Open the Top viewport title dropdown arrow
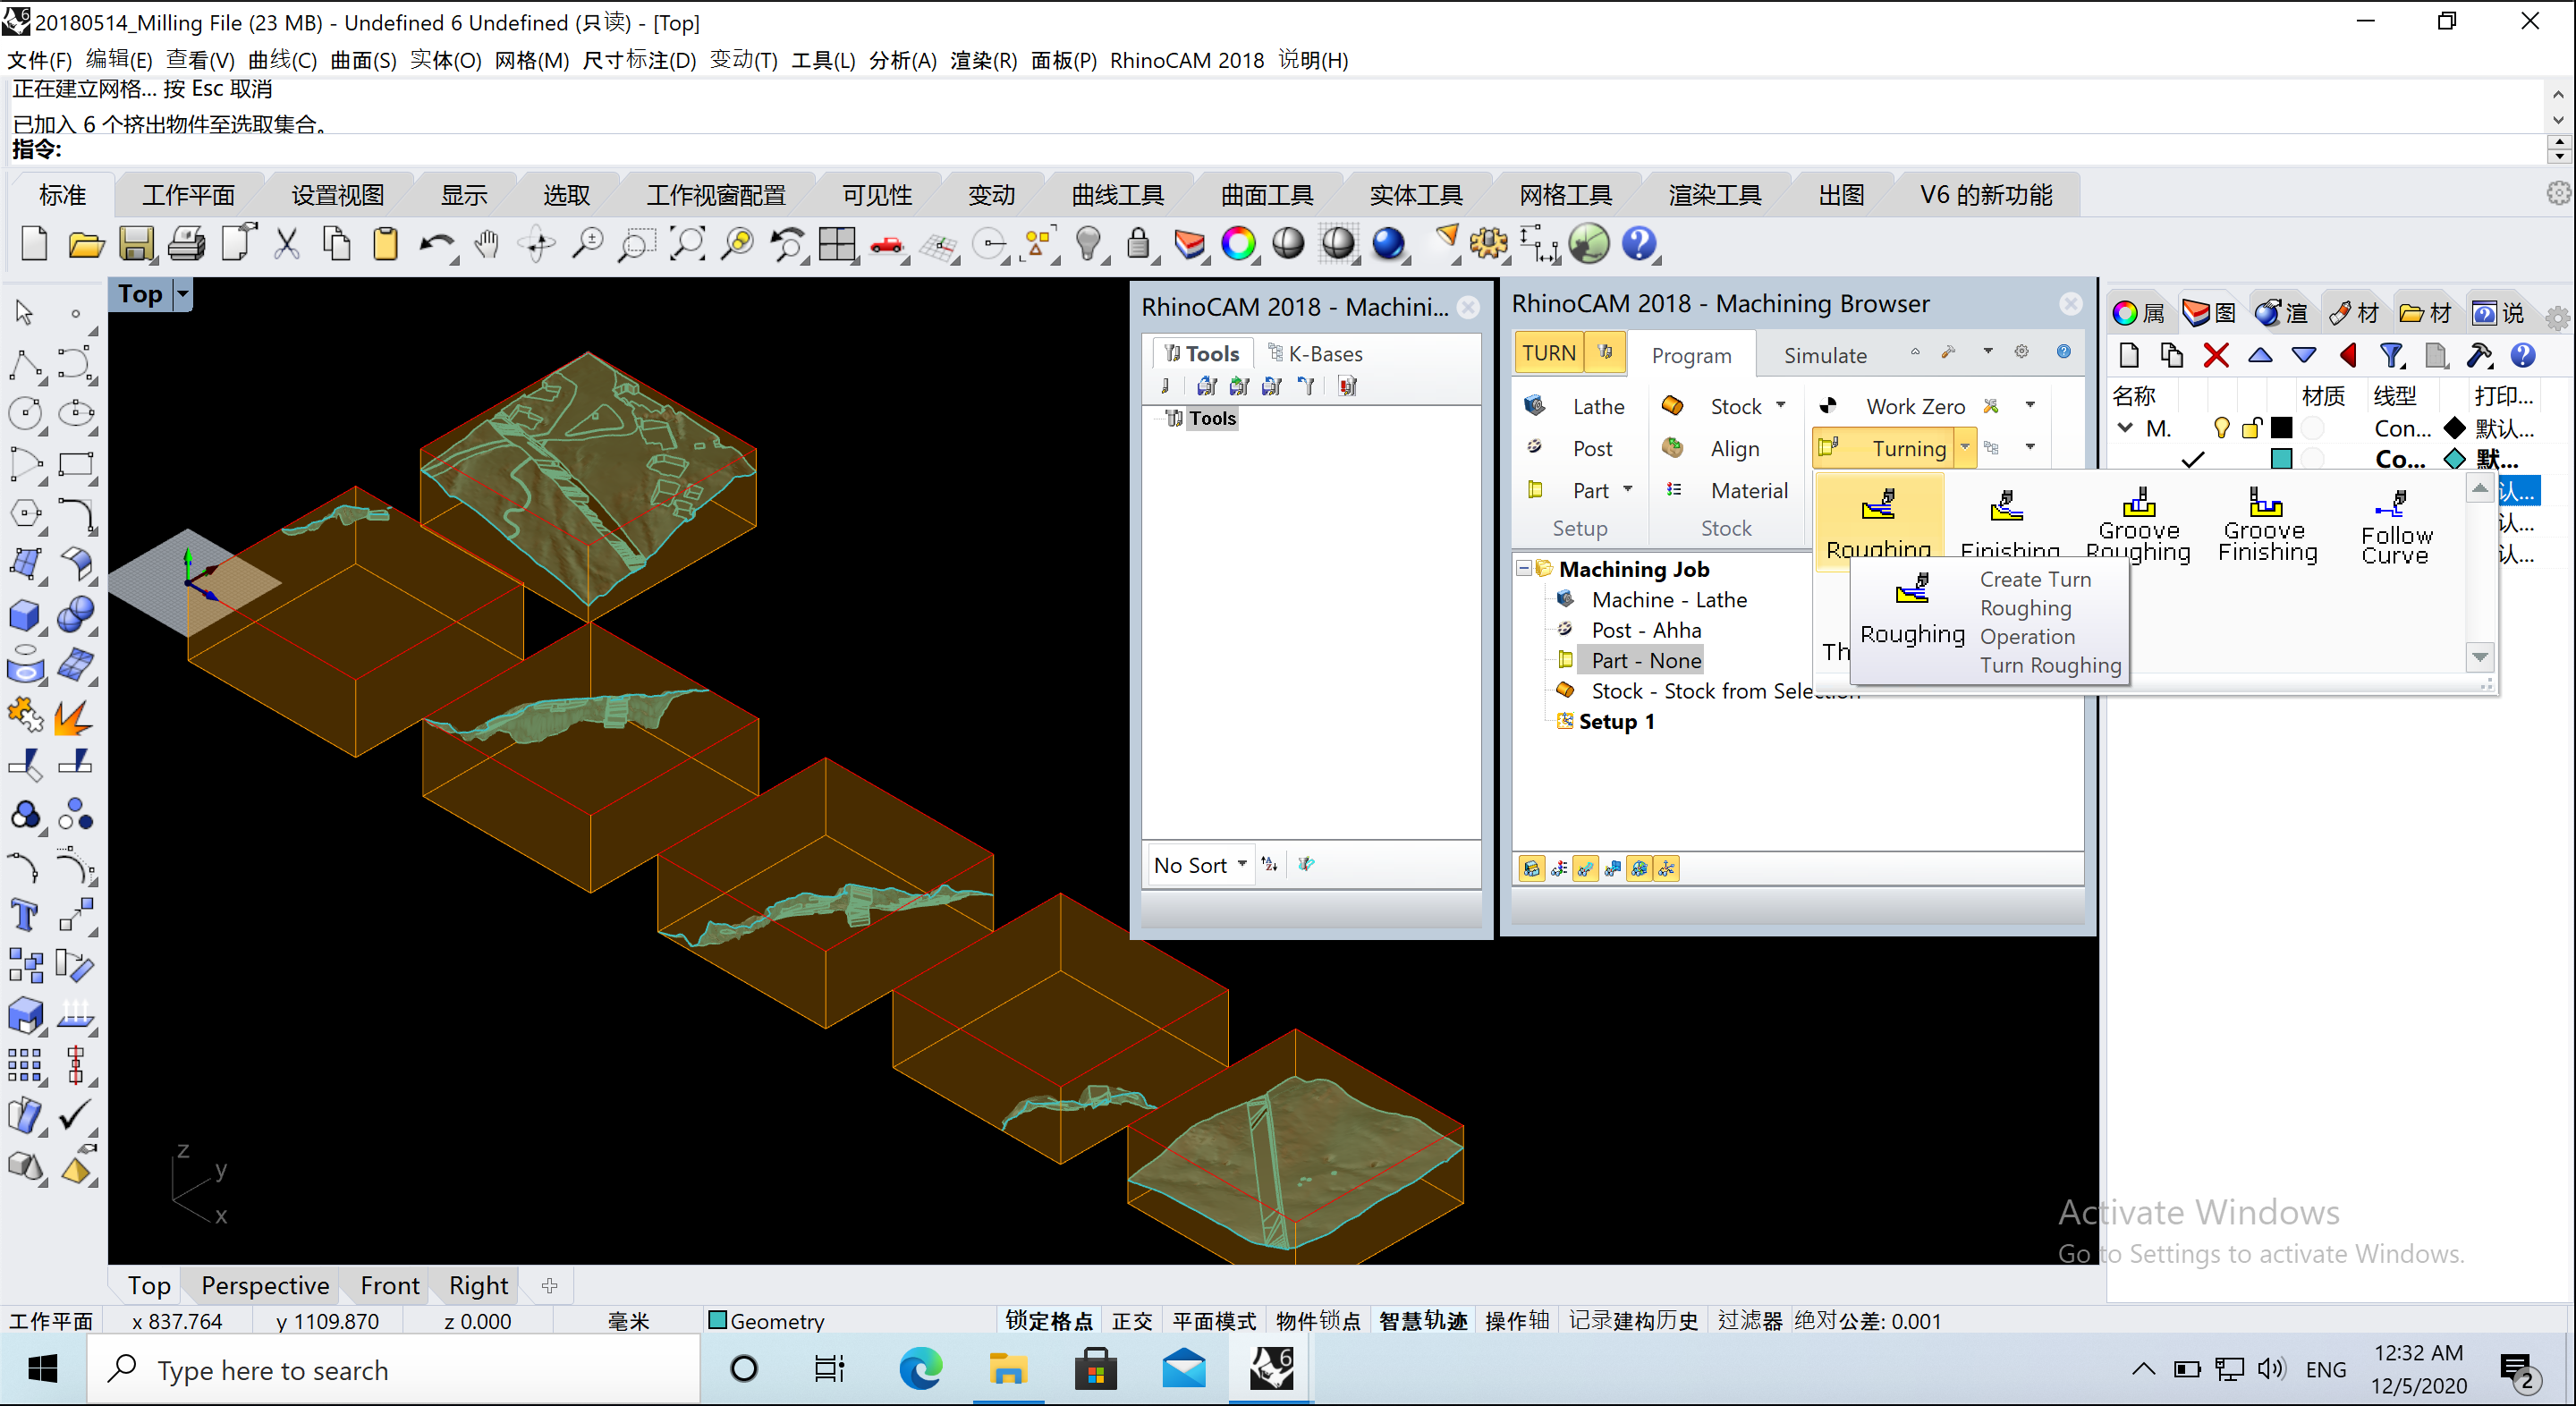The height and width of the screenshot is (1406, 2576). (x=183, y=294)
